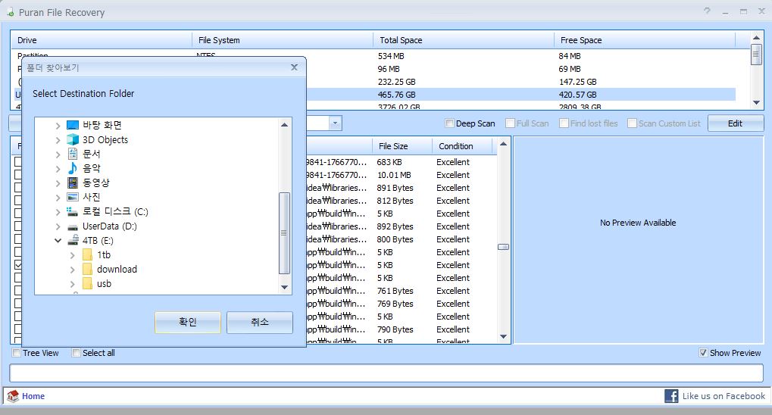The height and width of the screenshot is (415, 772).
Task: Close the folder browse dialog with X
Action: (294, 67)
